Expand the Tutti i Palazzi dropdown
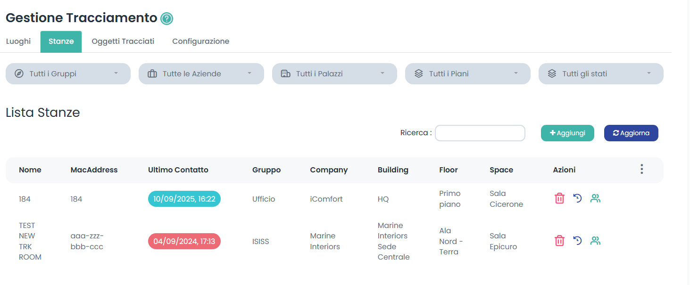The width and height of the screenshot is (690, 285). 334,74
